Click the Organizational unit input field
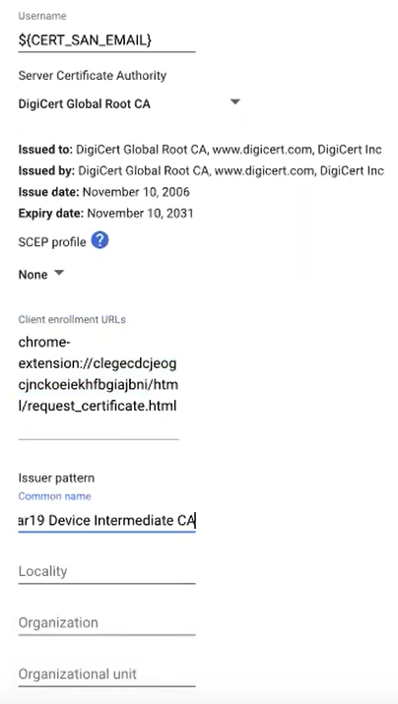Viewport: 398px width, 704px height. [x=107, y=673]
